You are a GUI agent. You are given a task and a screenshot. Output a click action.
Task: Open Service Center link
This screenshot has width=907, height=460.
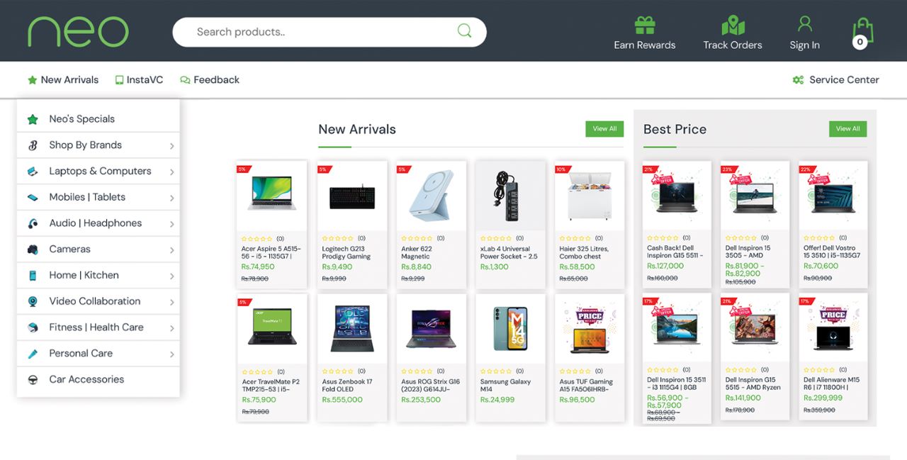click(x=844, y=80)
